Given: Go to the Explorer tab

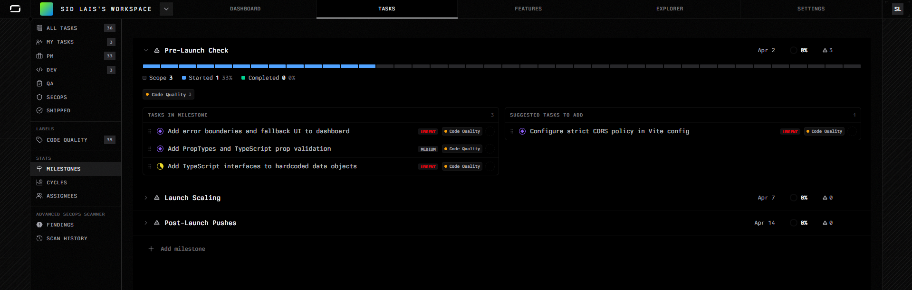Looking at the screenshot, I should tap(670, 9).
